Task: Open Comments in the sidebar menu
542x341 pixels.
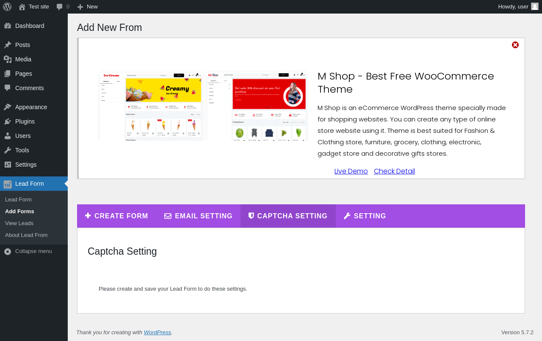Action: (x=34, y=88)
